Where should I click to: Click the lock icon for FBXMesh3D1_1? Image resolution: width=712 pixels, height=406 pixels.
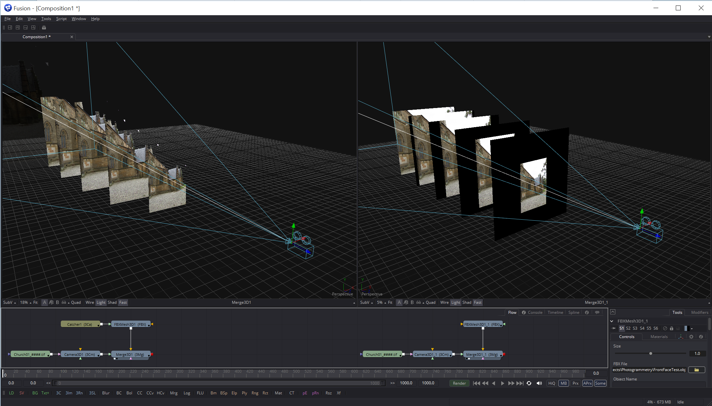[x=671, y=328]
